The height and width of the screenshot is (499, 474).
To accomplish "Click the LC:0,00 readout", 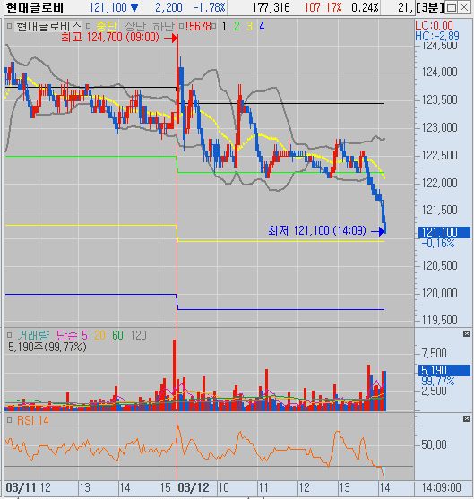I will [x=435, y=25].
